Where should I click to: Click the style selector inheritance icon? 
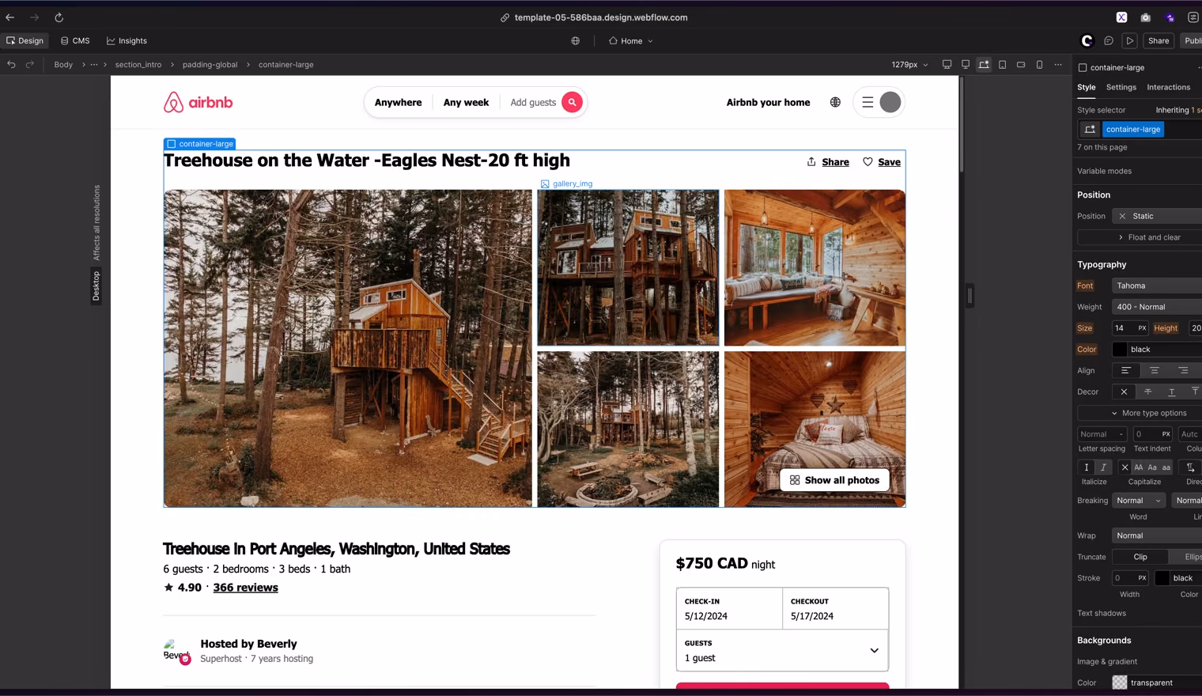[x=1090, y=129]
